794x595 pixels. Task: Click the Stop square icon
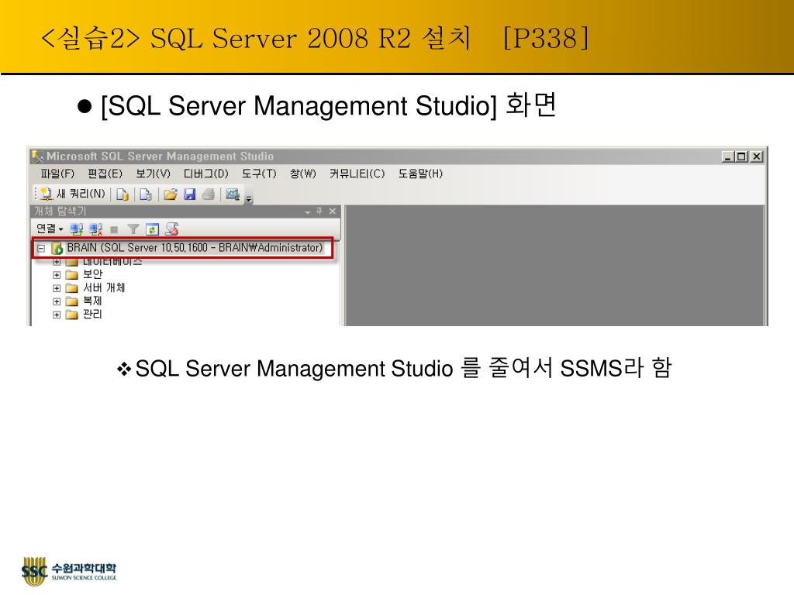click(115, 229)
